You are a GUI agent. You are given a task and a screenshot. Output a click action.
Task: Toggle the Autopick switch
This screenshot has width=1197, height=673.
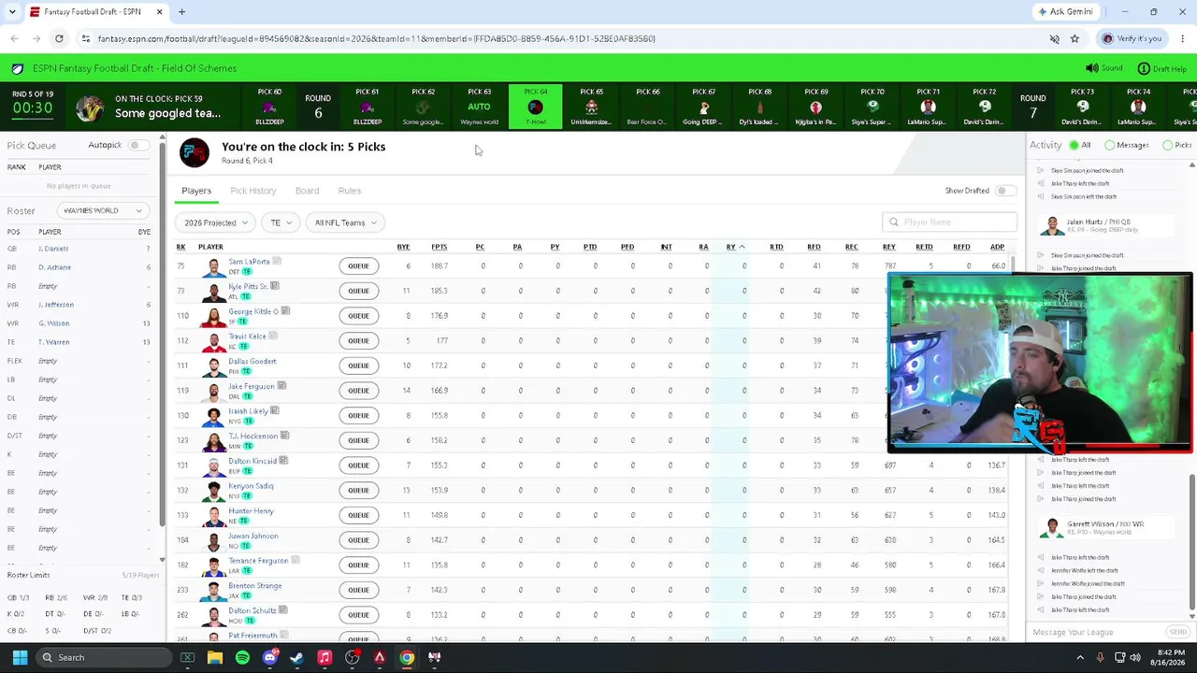pyautogui.click(x=137, y=145)
